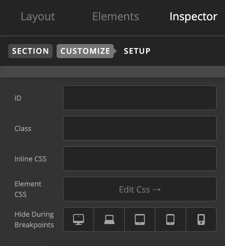Hide section on laptop breakpoint
This screenshot has height=246, width=225.
(109, 219)
